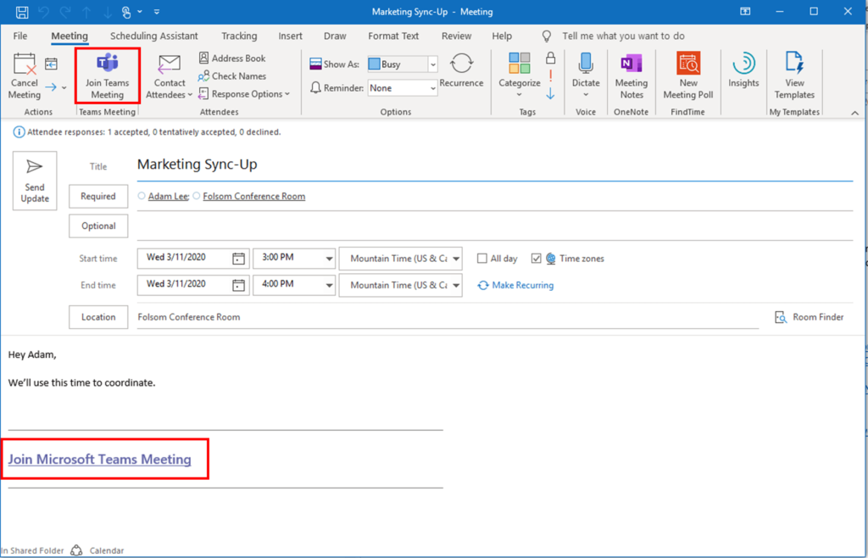Expand Response Options menu
This screenshot has width=868, height=558.
[x=243, y=93]
